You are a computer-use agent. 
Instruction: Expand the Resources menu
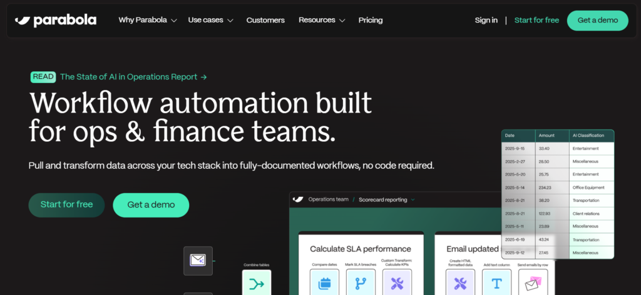(322, 20)
